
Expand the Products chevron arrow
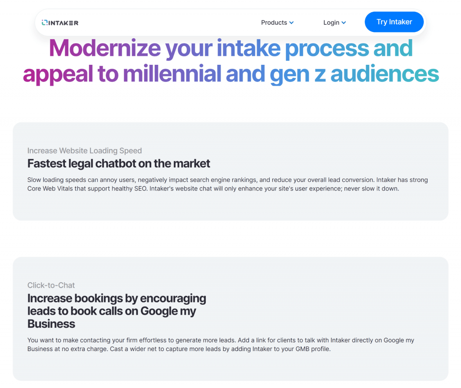291,23
